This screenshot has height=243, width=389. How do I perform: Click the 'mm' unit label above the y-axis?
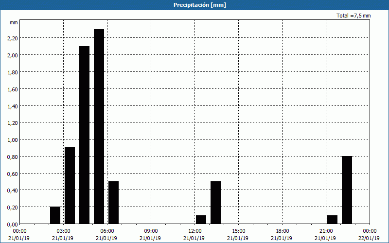[x=14, y=22]
